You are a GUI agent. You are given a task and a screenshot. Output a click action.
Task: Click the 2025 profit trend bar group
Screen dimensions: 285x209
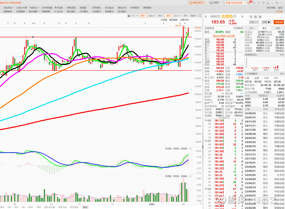coord(276,67)
